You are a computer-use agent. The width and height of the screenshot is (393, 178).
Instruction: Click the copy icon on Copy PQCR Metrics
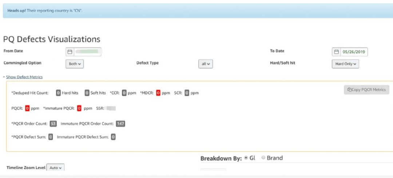click(349, 90)
